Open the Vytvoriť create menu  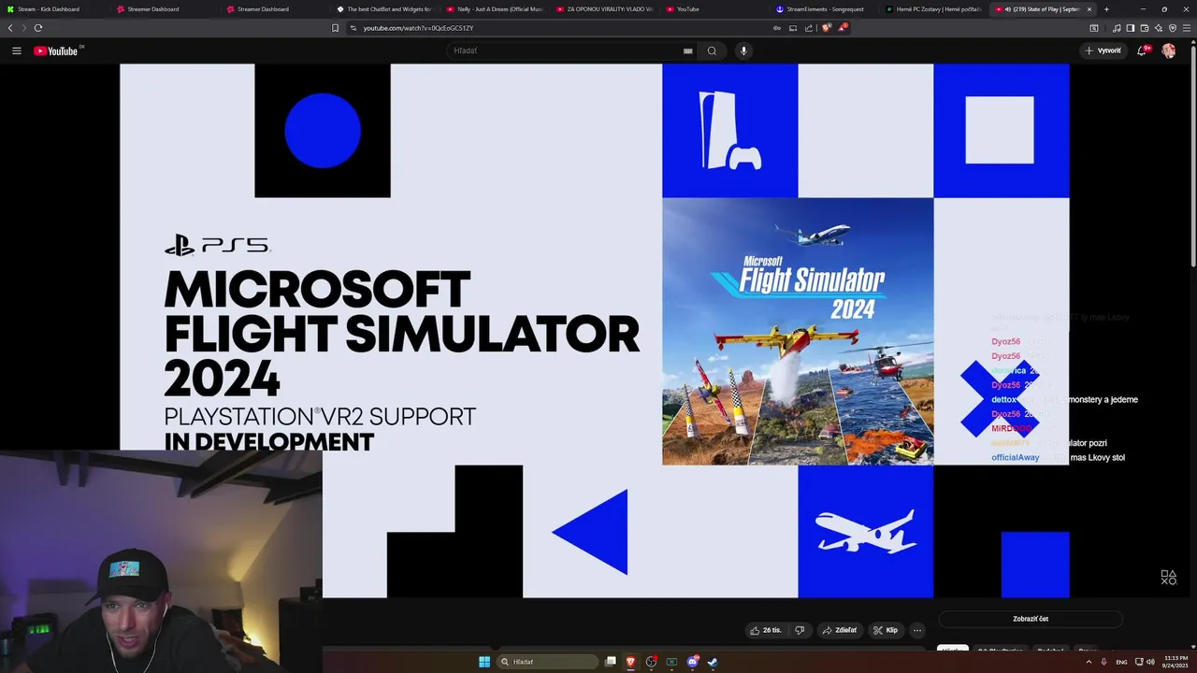click(1103, 50)
